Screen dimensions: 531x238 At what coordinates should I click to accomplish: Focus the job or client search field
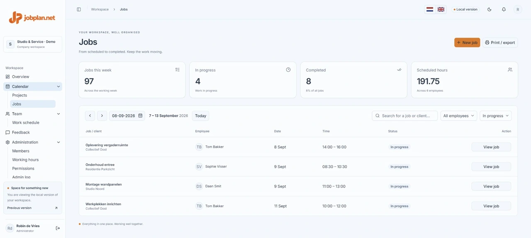click(x=404, y=116)
